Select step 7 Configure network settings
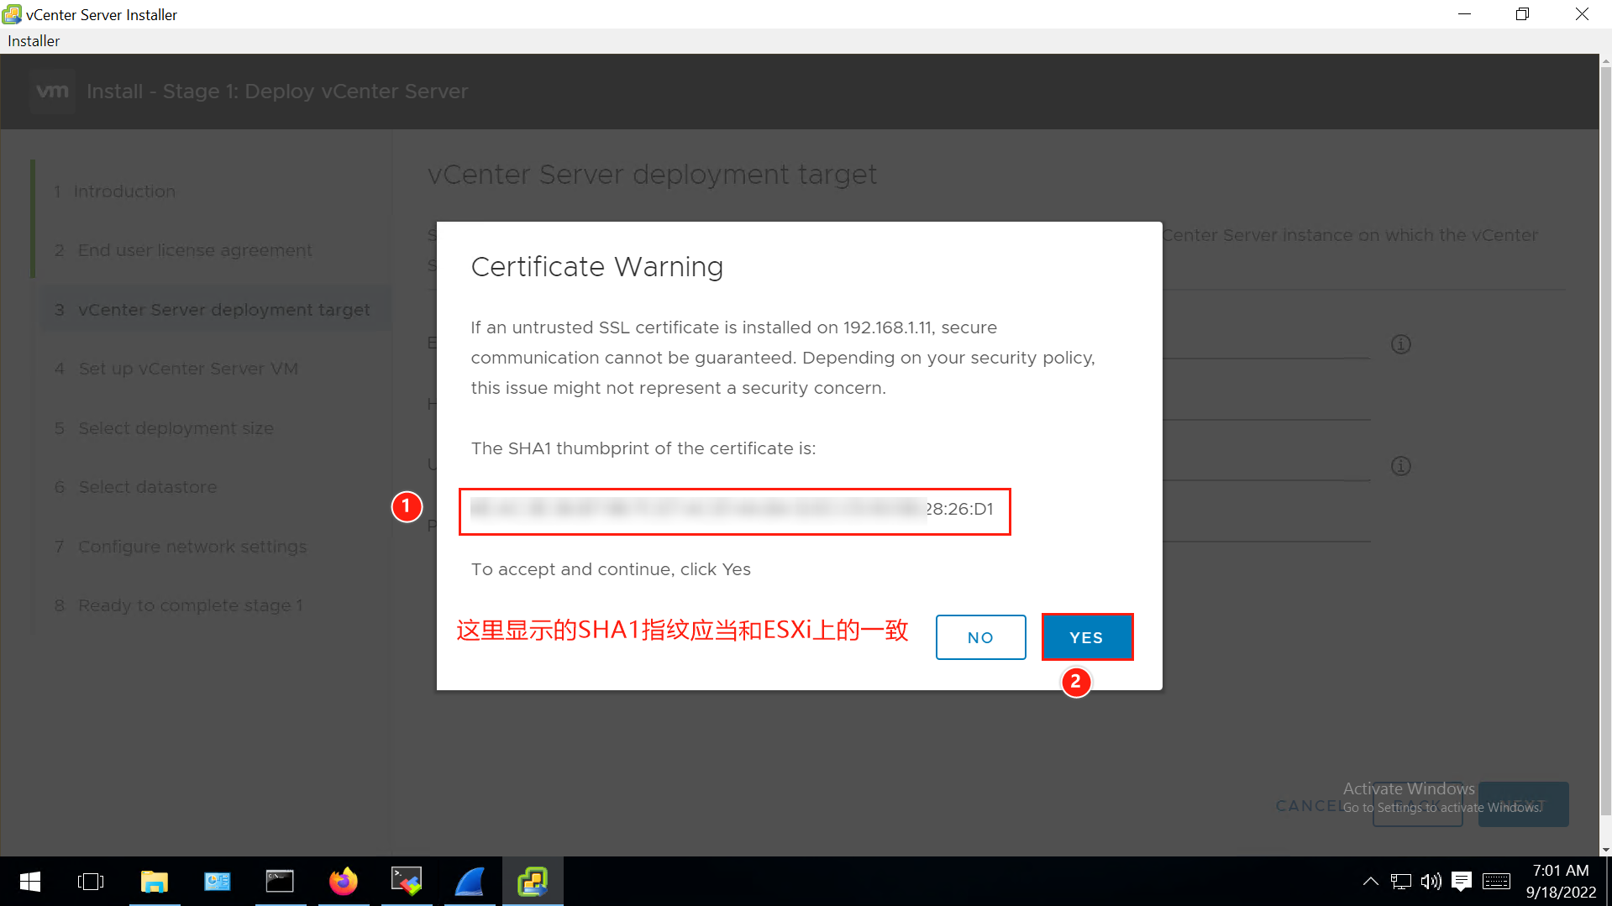The height and width of the screenshot is (906, 1612). pyautogui.click(x=181, y=547)
